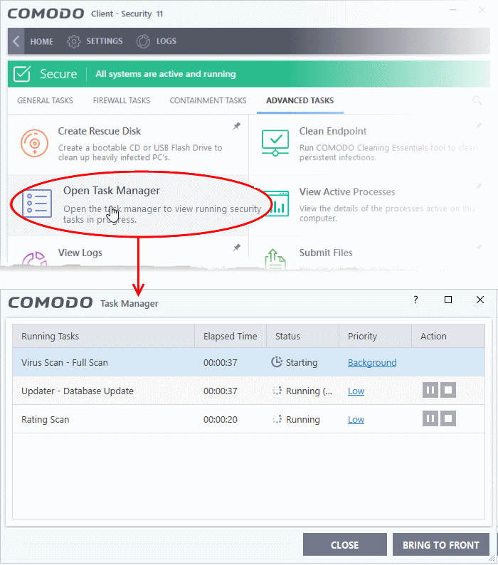Image resolution: width=498 pixels, height=565 pixels.
Task: Maximize the Task Manager window
Action: (x=448, y=300)
